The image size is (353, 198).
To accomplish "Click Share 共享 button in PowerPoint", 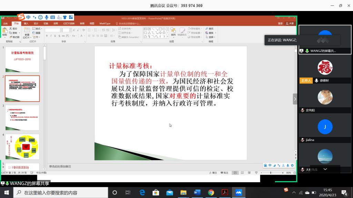I will tap(290, 24).
